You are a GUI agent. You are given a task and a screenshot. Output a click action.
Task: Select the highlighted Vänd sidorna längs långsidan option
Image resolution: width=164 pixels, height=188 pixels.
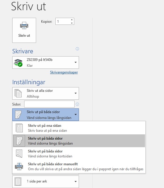pos(79,141)
